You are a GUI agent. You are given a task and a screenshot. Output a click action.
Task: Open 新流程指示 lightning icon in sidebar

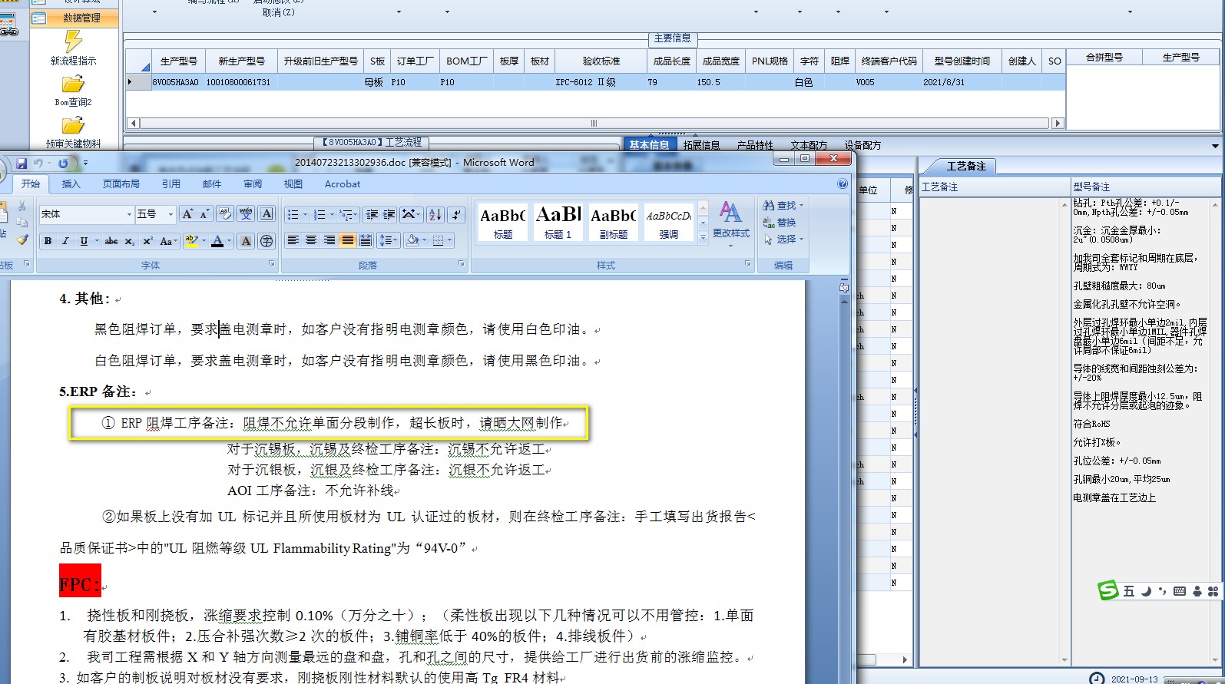[x=73, y=41]
